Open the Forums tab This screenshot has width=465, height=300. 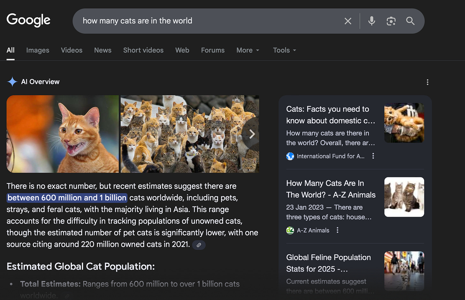coord(213,50)
